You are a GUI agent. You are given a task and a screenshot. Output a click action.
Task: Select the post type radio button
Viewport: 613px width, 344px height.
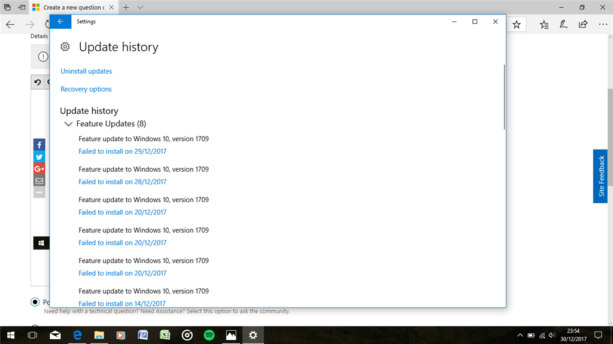point(35,302)
